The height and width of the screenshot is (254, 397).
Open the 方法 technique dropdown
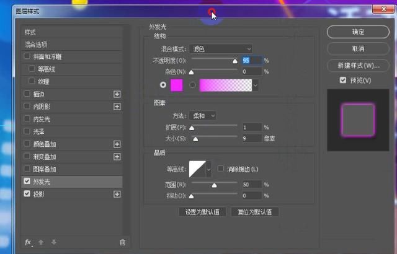tap(203, 116)
